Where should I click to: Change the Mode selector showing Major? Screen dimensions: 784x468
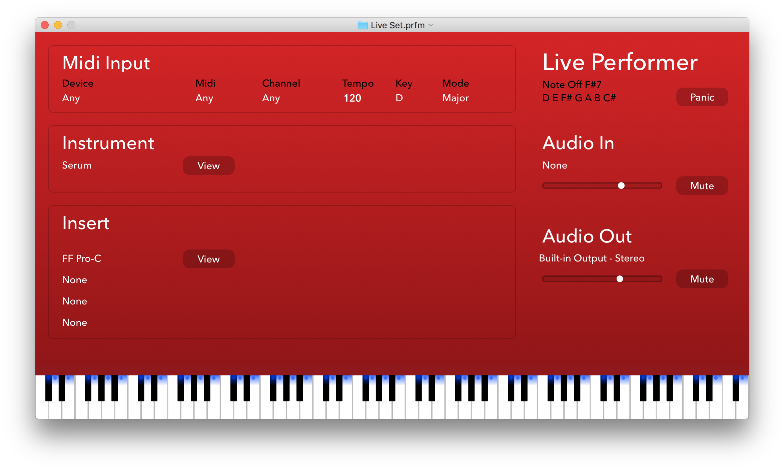(x=455, y=98)
